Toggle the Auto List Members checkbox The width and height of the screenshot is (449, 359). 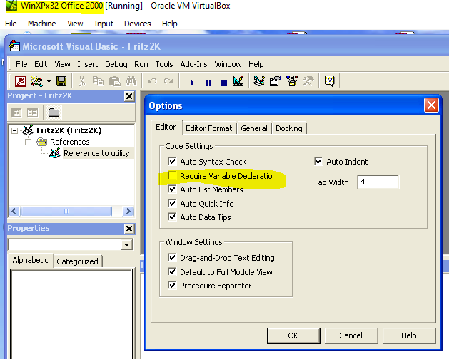(172, 189)
